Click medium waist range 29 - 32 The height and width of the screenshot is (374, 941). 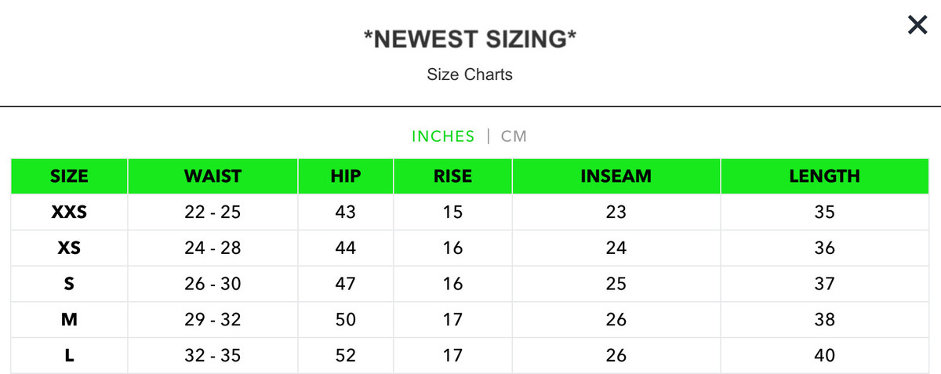(x=213, y=320)
